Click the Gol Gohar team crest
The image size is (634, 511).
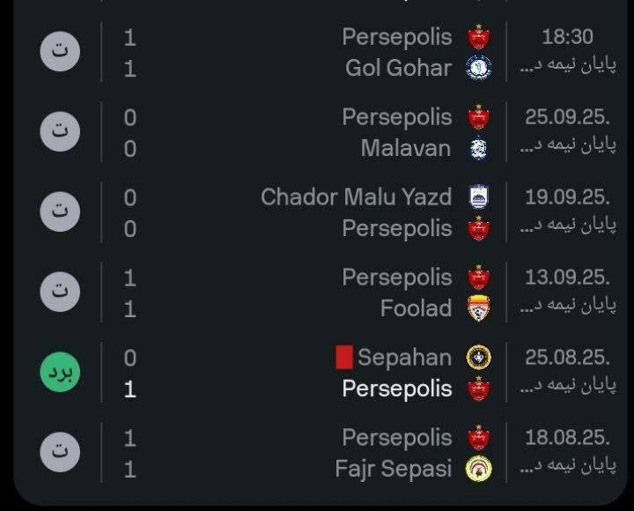click(478, 68)
